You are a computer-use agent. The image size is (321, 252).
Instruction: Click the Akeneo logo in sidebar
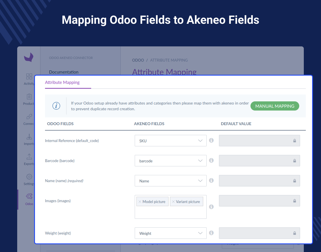29,57
